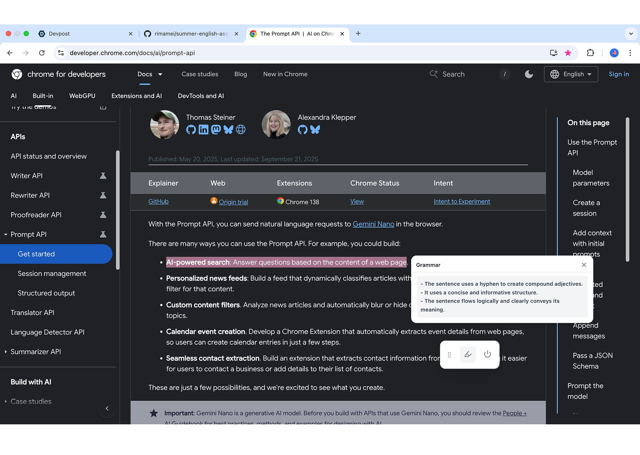The image size is (640, 455).
Task: Open the Chrome profile avatar
Action: click(614, 53)
